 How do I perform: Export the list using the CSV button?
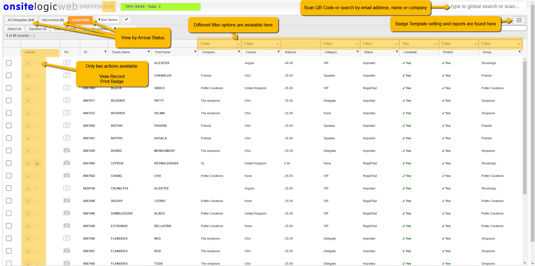pyautogui.click(x=57, y=29)
